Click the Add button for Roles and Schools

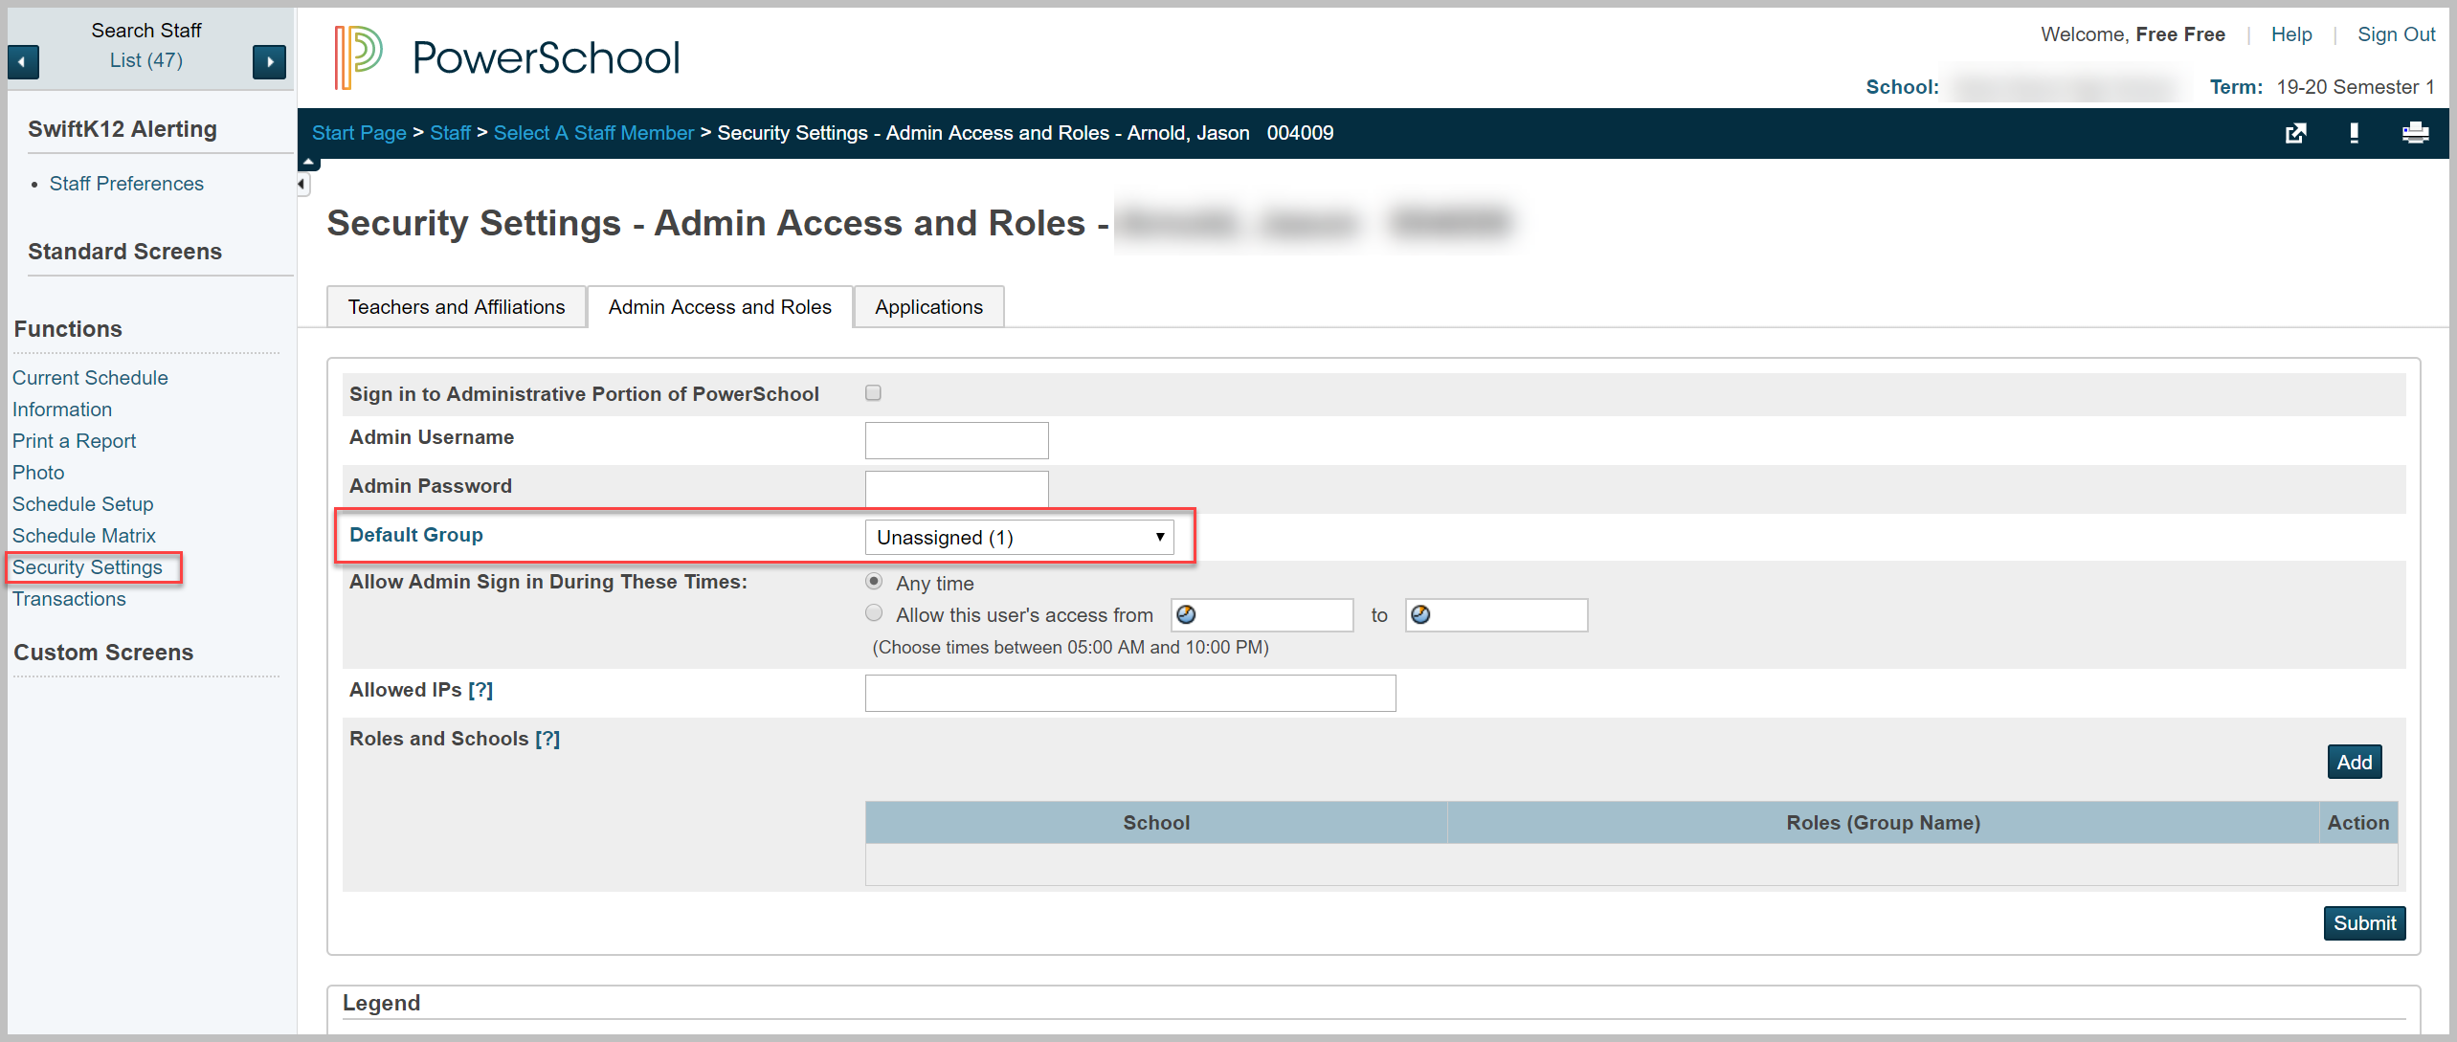[2354, 762]
